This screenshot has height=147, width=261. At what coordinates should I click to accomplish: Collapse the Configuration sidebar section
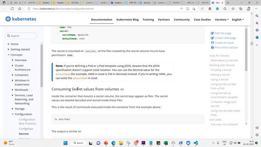coord(13,114)
